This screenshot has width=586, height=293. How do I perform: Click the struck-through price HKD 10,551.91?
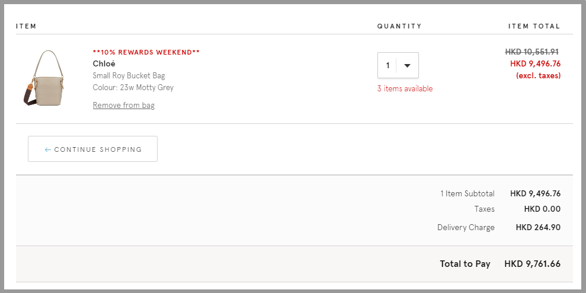[532, 52]
